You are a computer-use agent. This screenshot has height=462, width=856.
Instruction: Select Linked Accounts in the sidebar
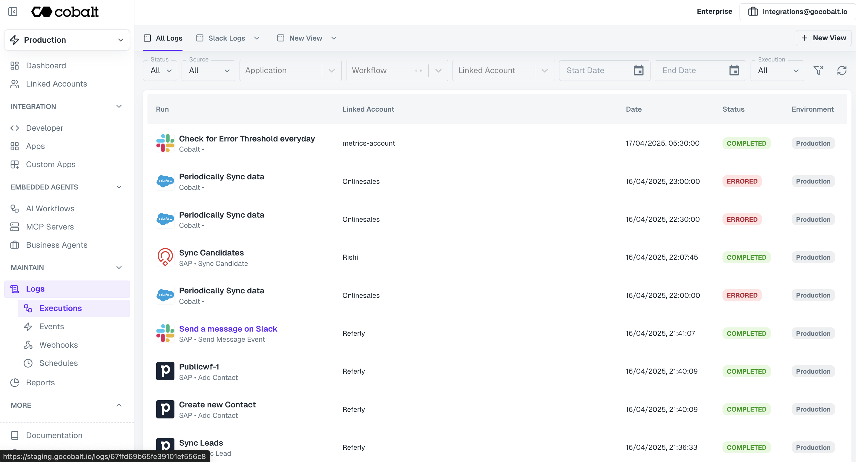pyautogui.click(x=56, y=84)
